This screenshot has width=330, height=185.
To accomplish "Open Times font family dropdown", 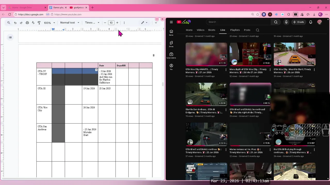I will [92, 23].
